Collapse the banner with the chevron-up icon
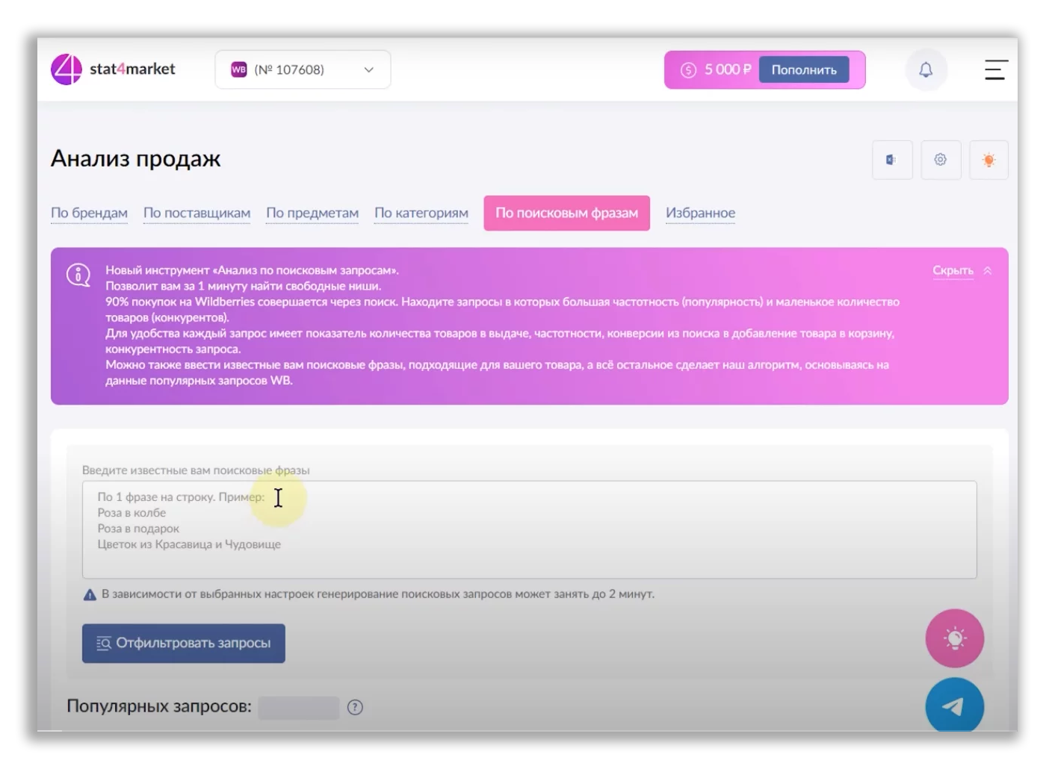This screenshot has width=1055, height=769. click(x=987, y=270)
